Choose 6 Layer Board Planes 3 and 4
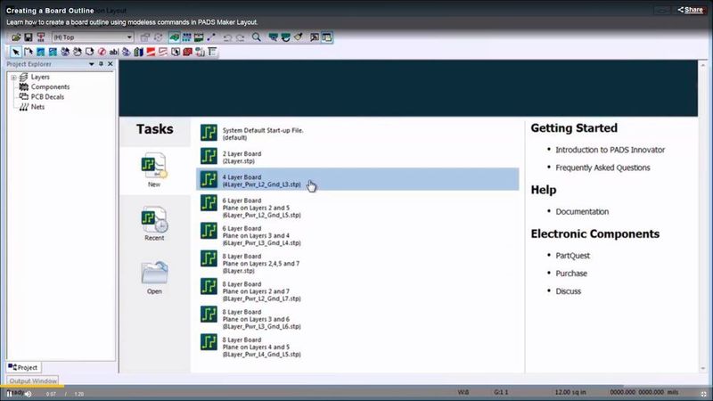Viewport: 713px width, 401px height. (357, 235)
